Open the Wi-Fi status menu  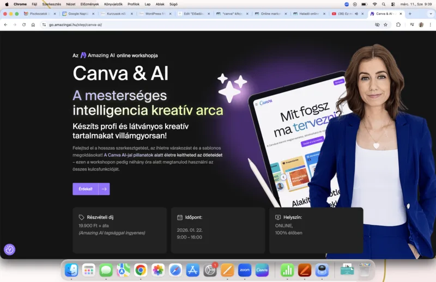click(374, 4)
